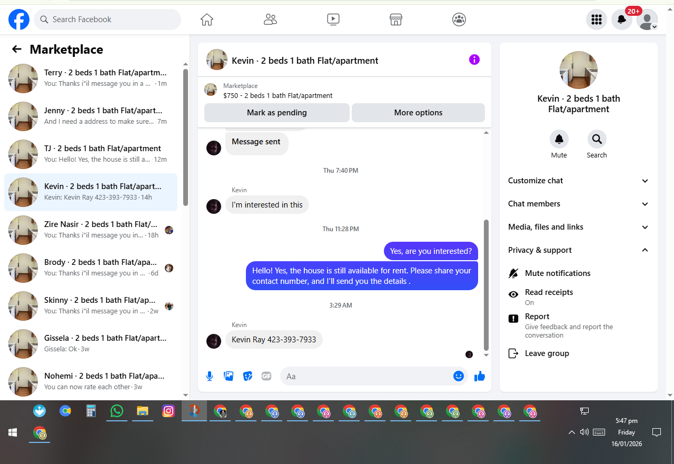Open the Video icon in top navigation
This screenshot has height=464, width=674.
coord(333,19)
